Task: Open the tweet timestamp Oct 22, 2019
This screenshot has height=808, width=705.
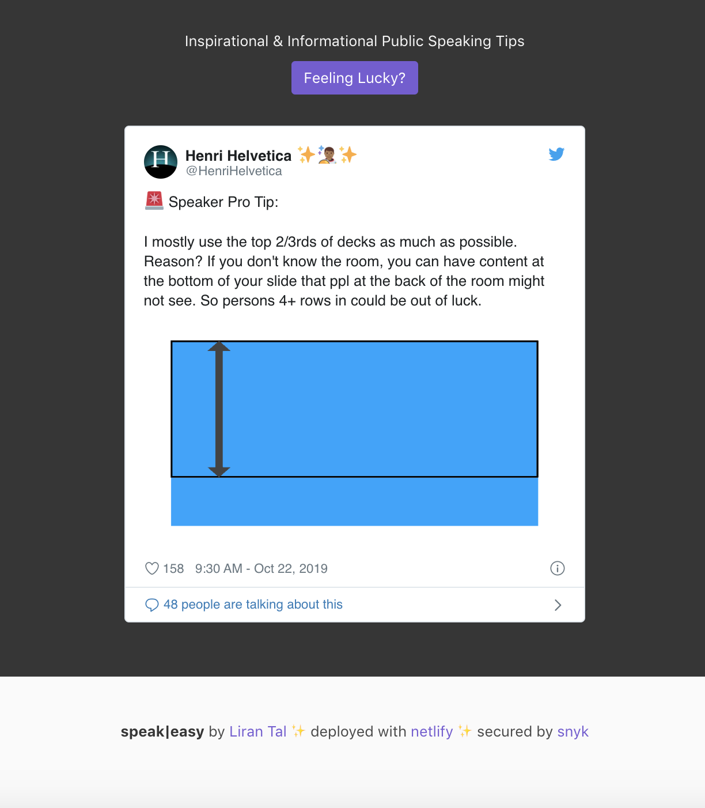Action: (x=260, y=568)
